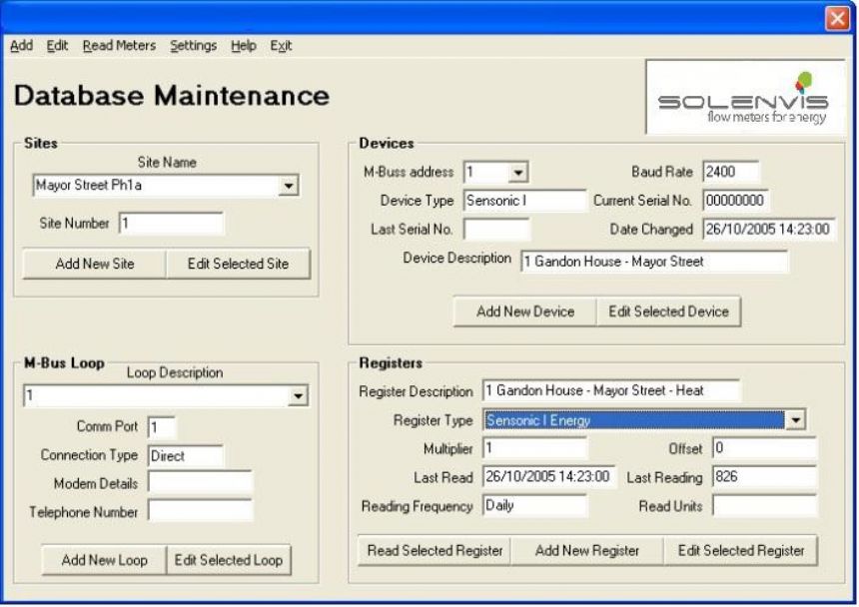The image size is (859, 607).
Task: Expand the Register Type dropdown arrow
Action: [795, 420]
